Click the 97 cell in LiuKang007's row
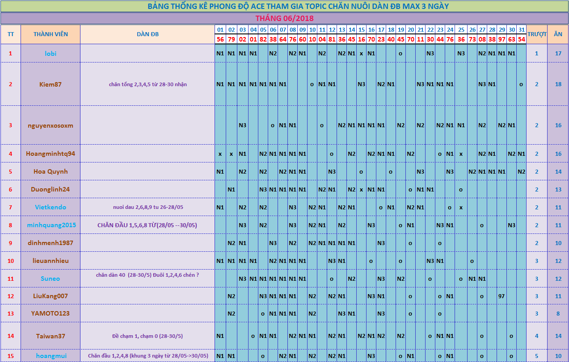The height and width of the screenshot is (362, 569). (502, 296)
